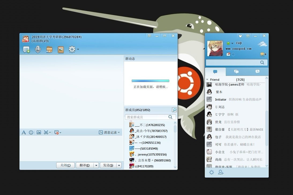Open the emoticon smiley picker
This screenshot has width=293, height=195.
[31, 133]
